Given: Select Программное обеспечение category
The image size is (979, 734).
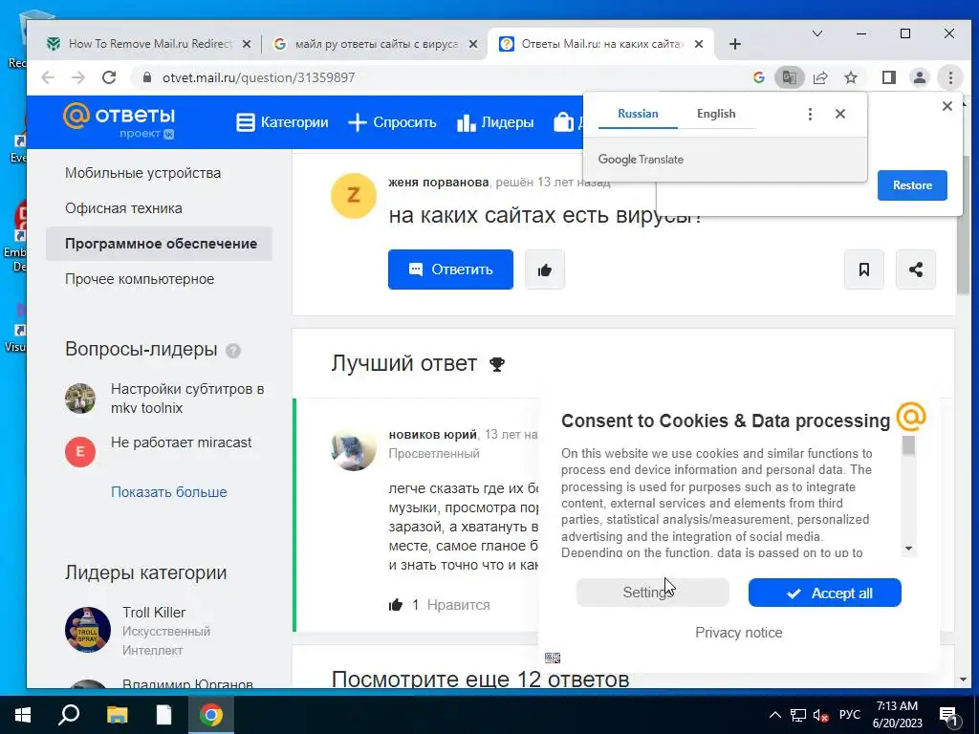Looking at the screenshot, I should point(160,244).
